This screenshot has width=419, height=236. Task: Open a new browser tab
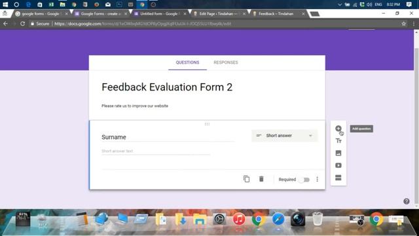click(315, 14)
